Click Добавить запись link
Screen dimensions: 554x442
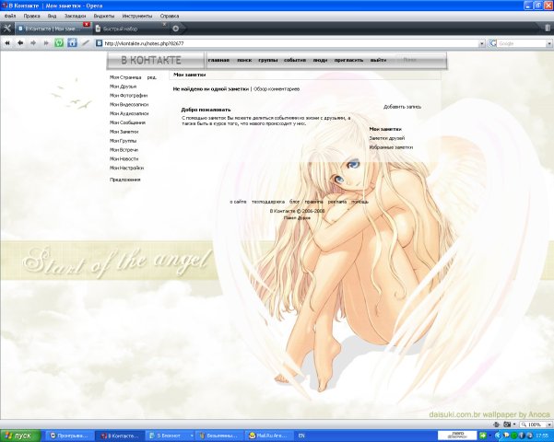(403, 107)
